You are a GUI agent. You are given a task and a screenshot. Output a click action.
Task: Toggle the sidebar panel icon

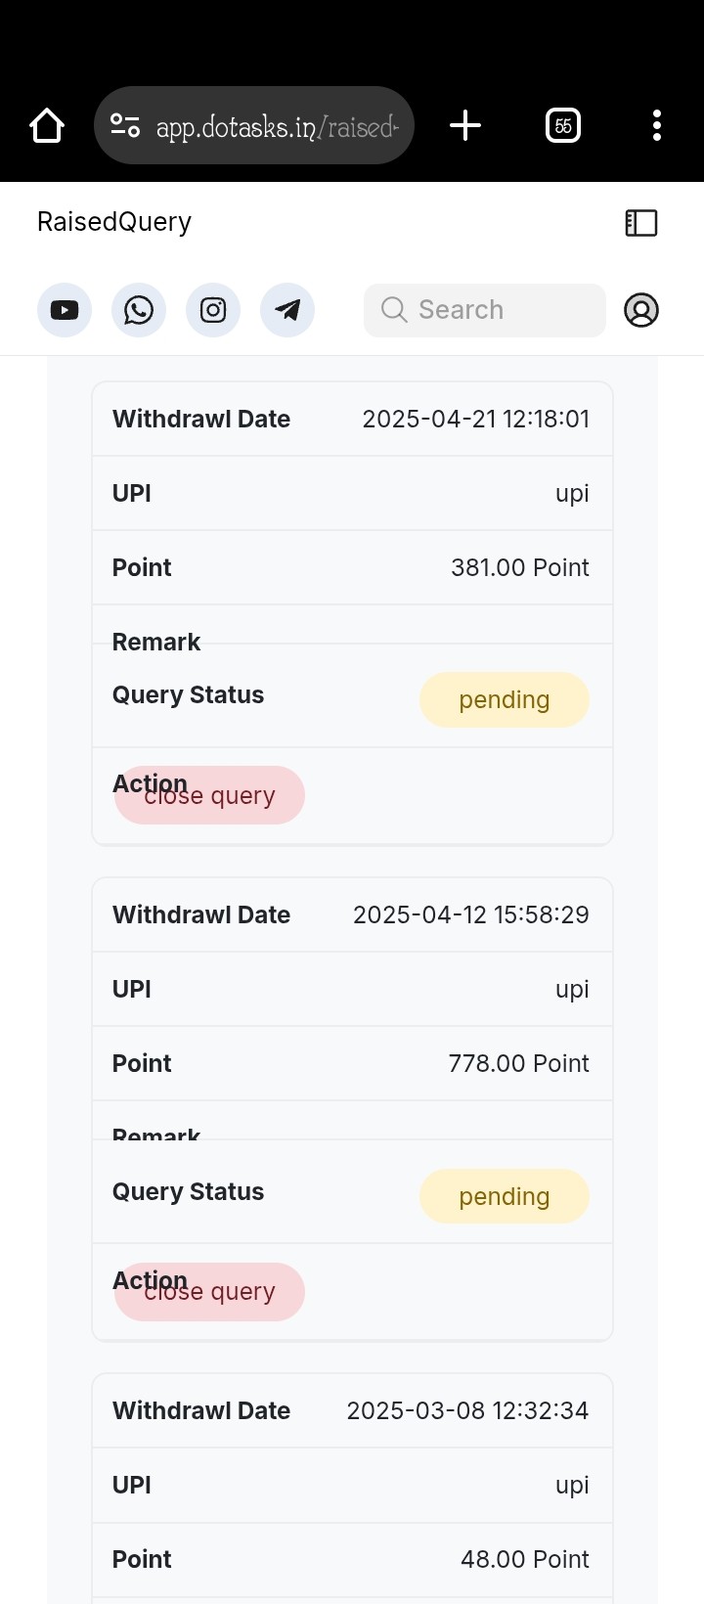click(641, 223)
